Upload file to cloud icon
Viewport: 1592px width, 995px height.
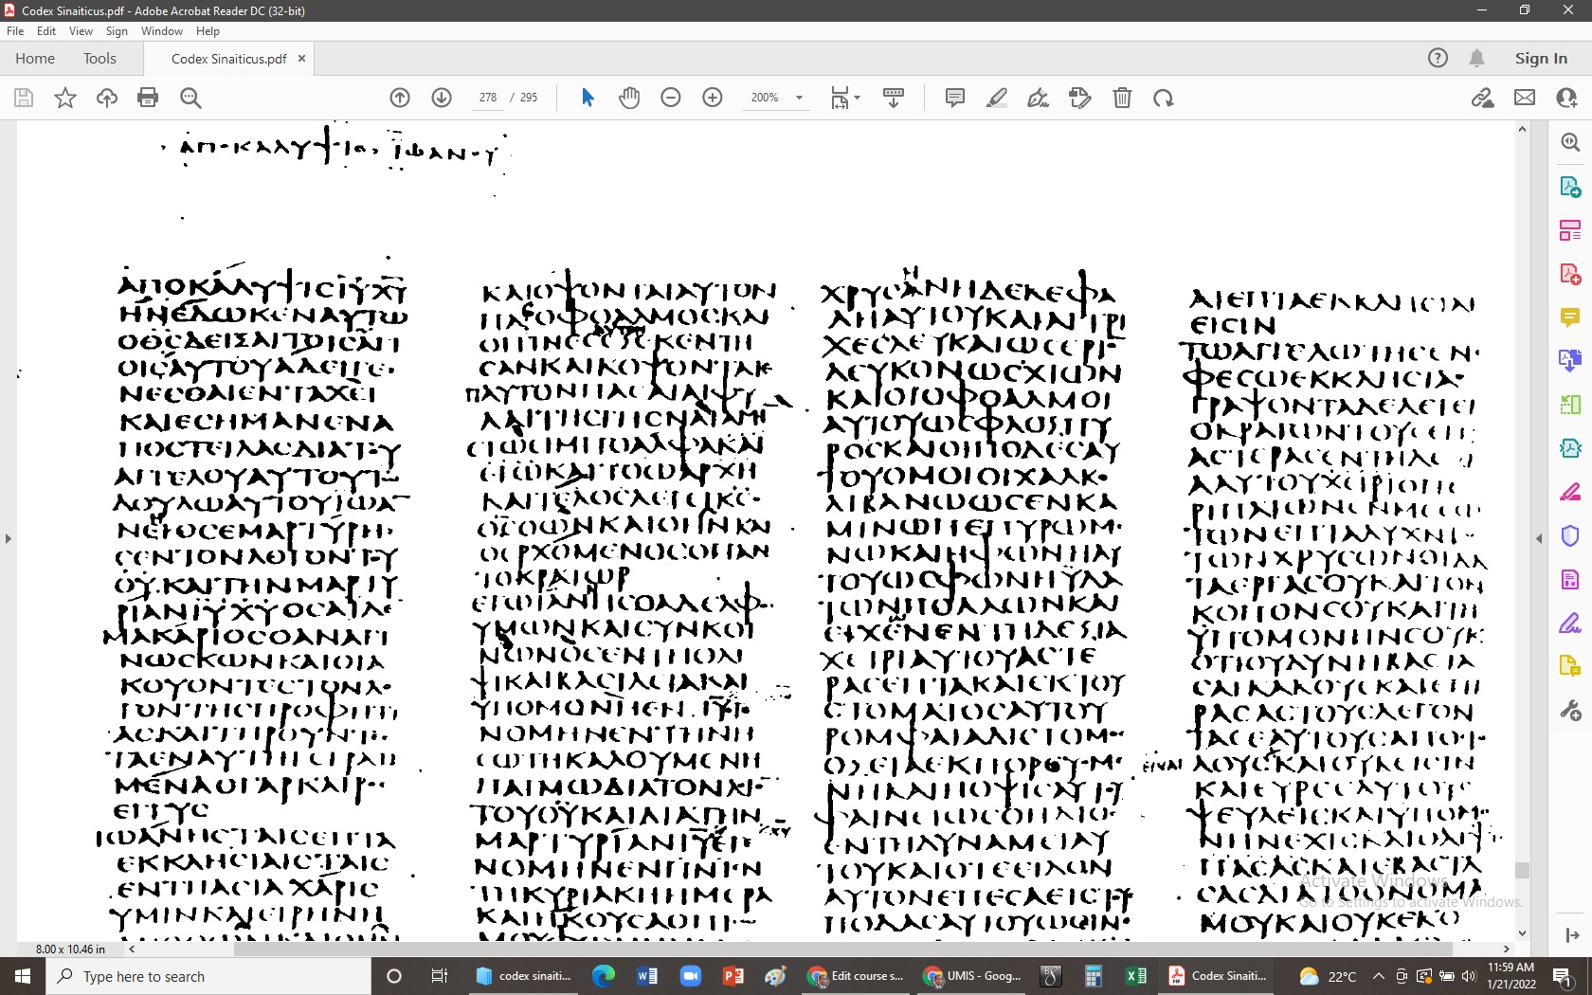[107, 98]
